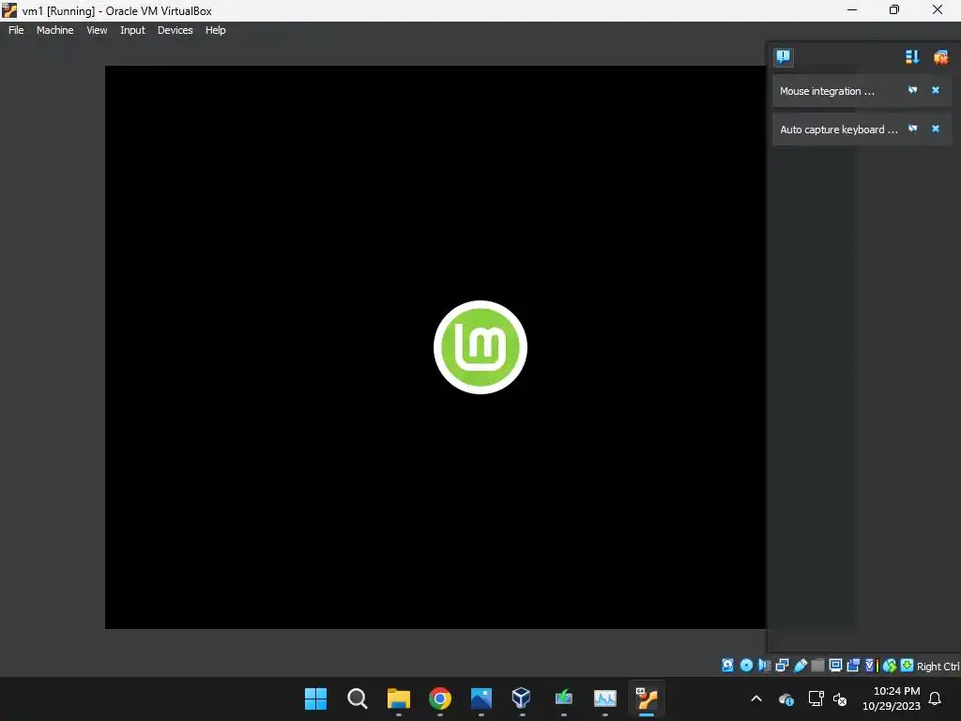Expand the Mouse integration notification text
961x721 pixels.
[x=827, y=91]
